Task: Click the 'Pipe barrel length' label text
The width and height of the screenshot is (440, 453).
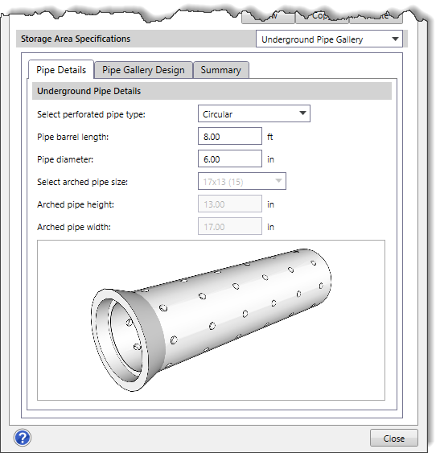Action: click(73, 137)
